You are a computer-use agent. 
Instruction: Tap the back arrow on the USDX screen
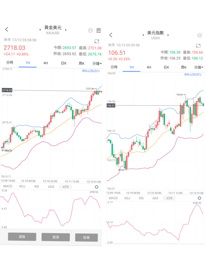click(111, 35)
